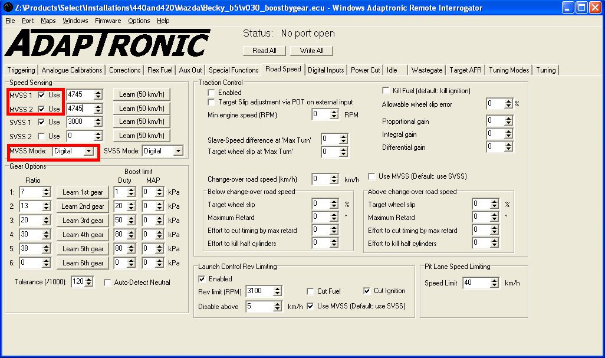Viewport: 605px width, 358px height.
Task: Decrease the Pit Lane Speed Limit value
Action: [495, 286]
